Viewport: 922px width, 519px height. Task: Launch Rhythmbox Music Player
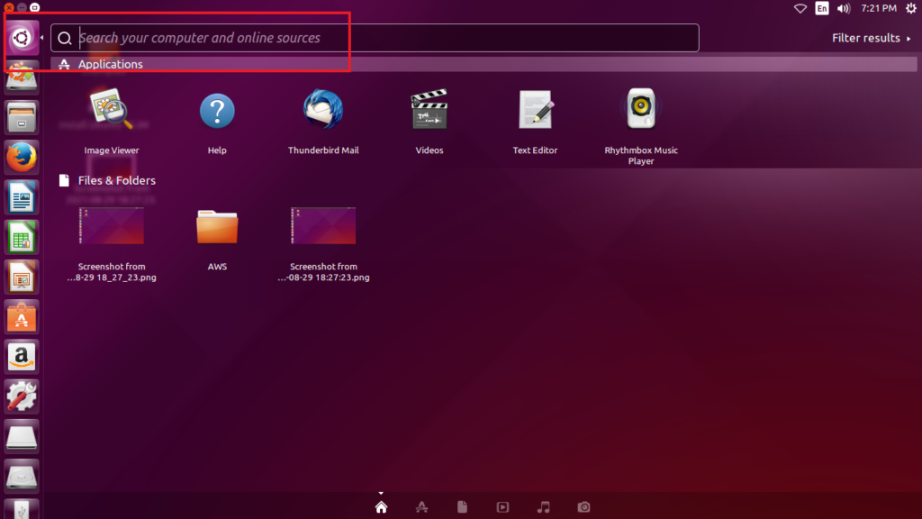(x=641, y=113)
